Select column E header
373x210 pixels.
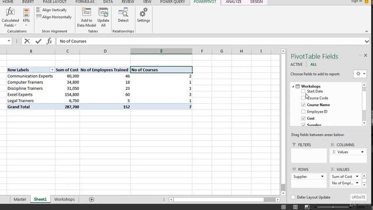[161, 51]
